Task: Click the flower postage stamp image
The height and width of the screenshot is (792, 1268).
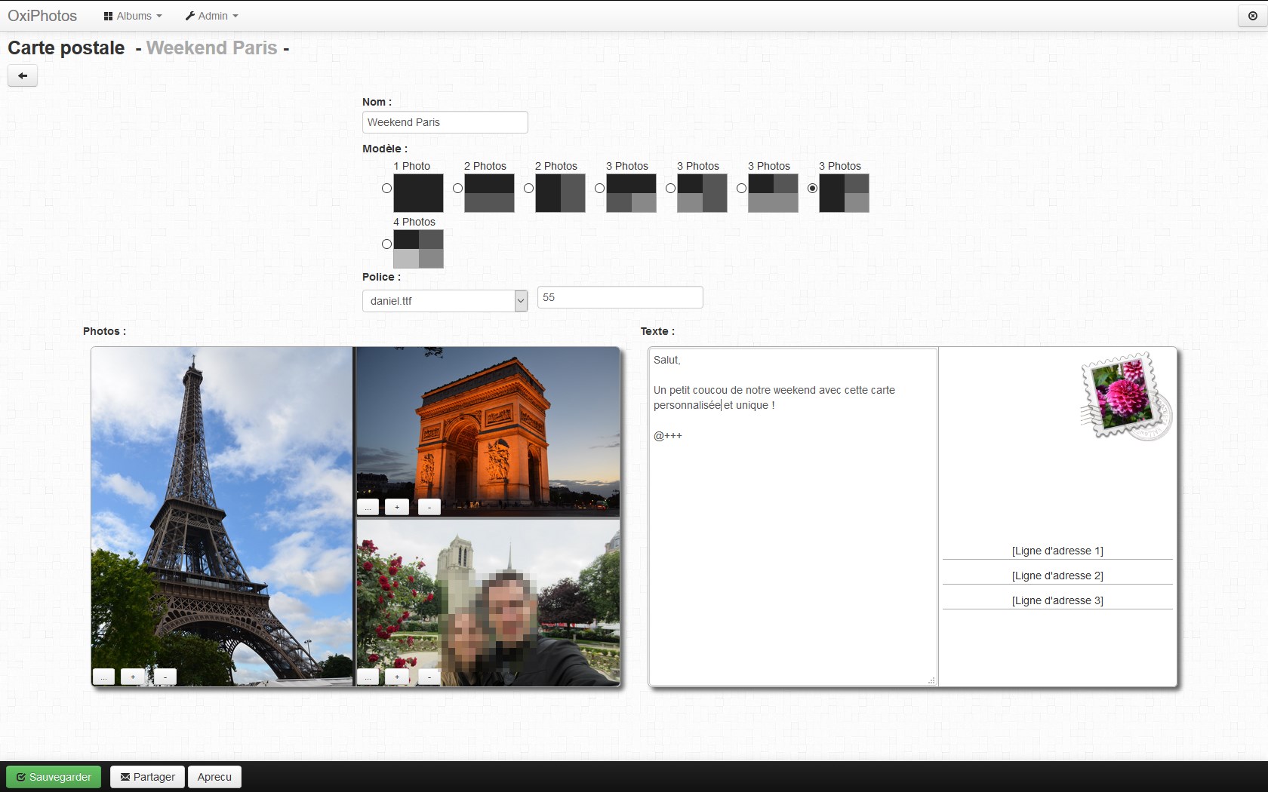Action: [1125, 396]
